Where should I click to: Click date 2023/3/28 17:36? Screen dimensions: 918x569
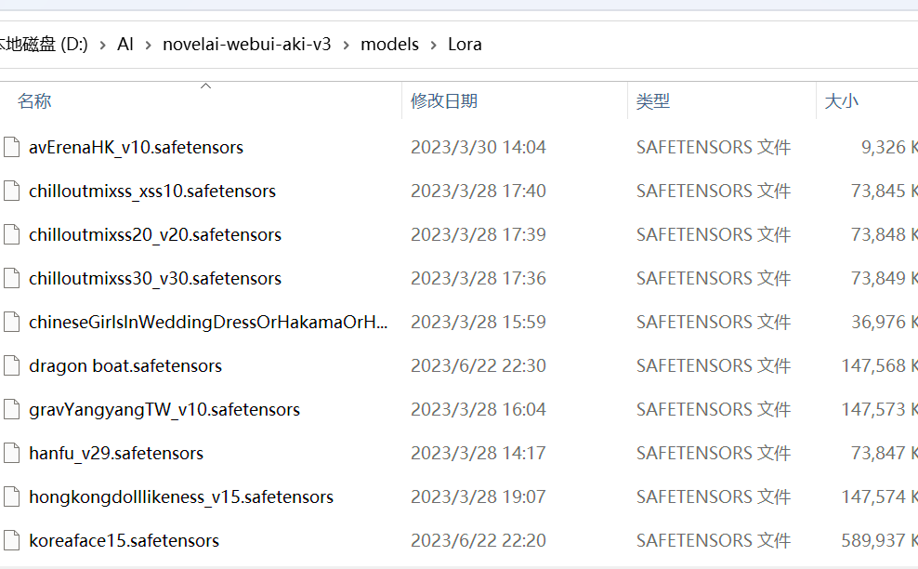479,278
